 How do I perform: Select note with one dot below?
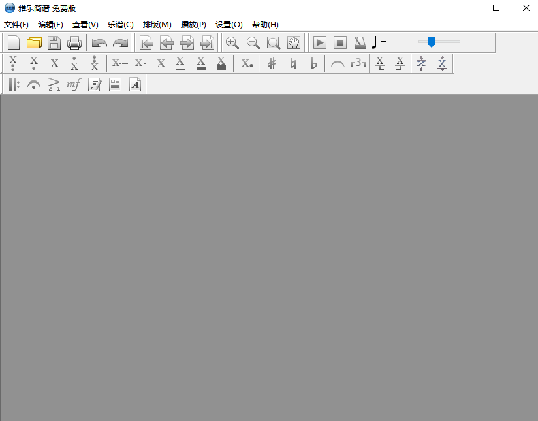coord(34,63)
